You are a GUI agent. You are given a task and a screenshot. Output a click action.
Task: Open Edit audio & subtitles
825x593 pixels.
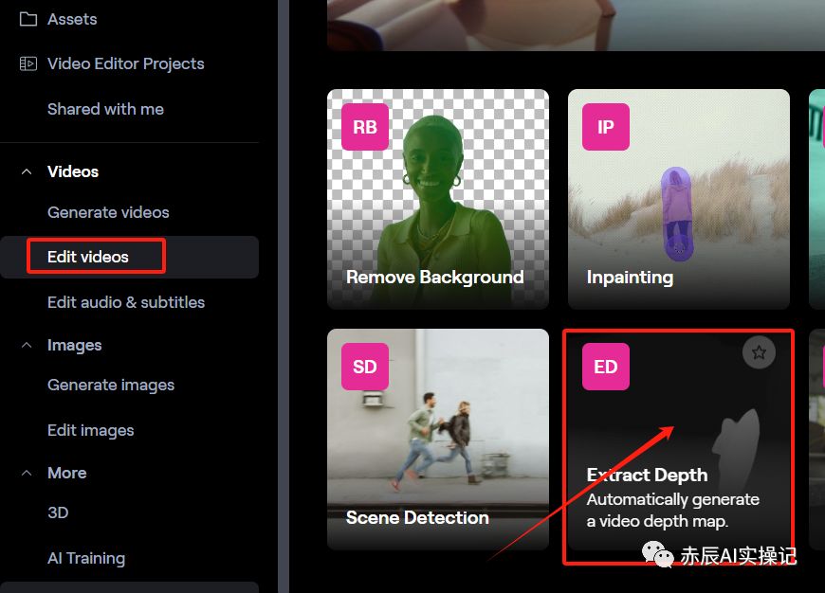point(126,302)
